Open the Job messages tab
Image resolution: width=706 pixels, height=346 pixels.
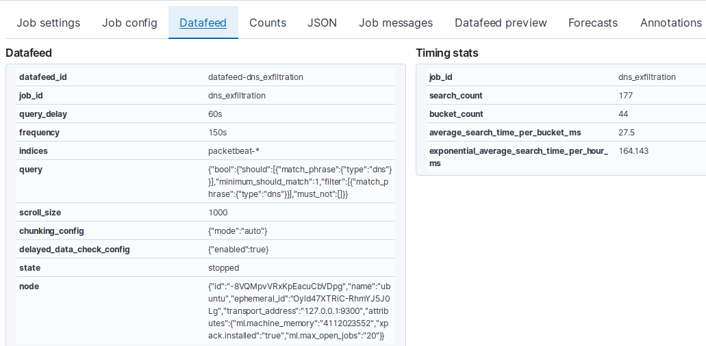[x=396, y=23]
